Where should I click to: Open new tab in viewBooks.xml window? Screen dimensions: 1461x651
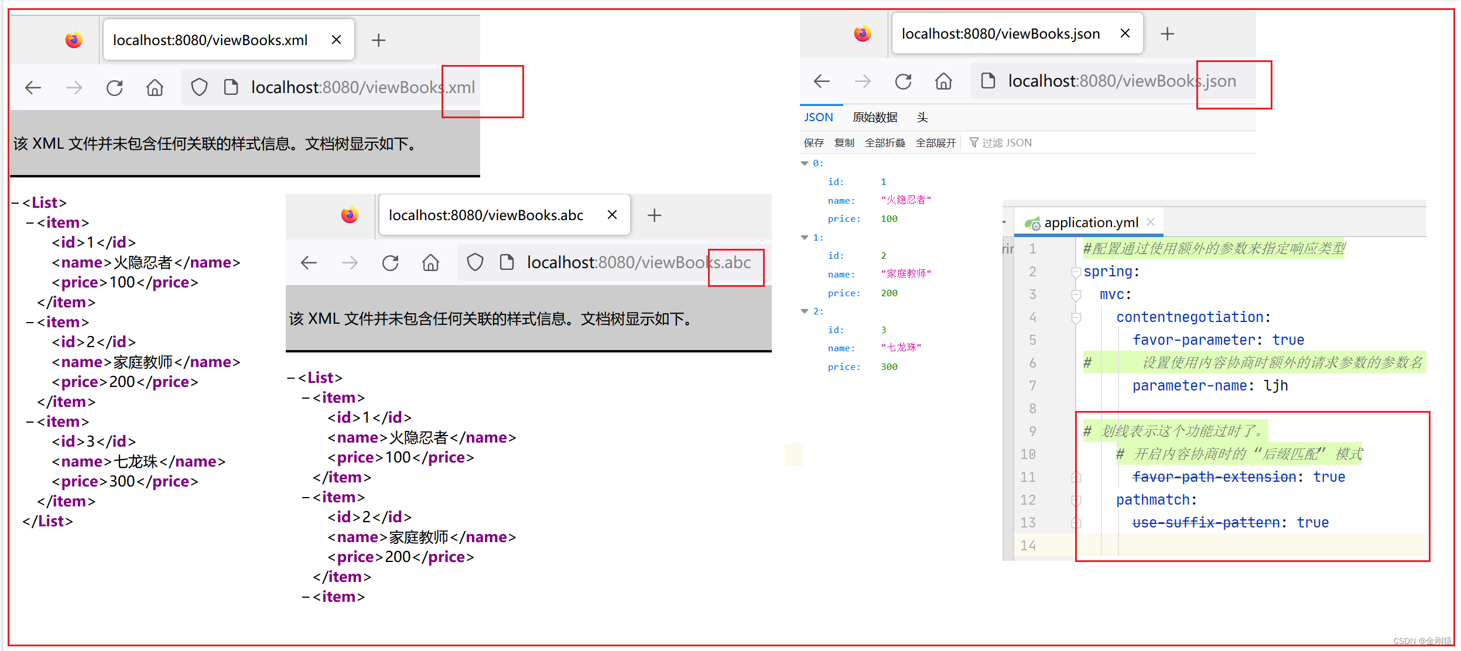click(379, 40)
